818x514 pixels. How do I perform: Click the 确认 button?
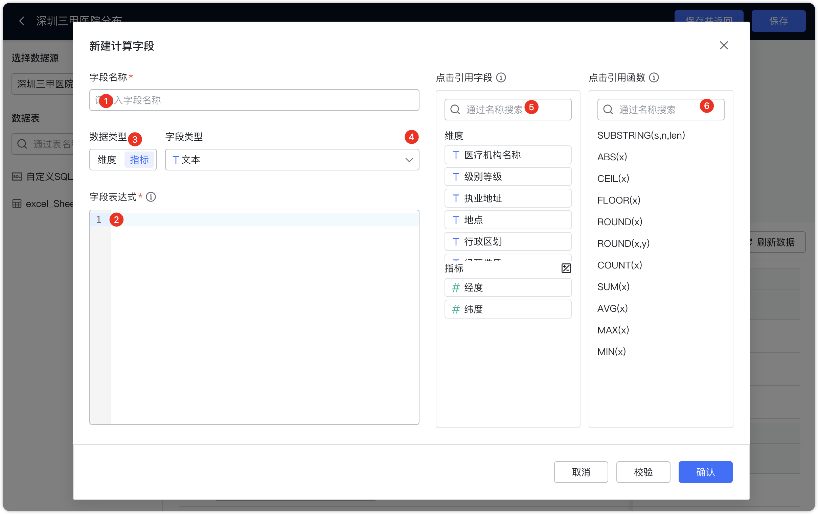point(706,472)
